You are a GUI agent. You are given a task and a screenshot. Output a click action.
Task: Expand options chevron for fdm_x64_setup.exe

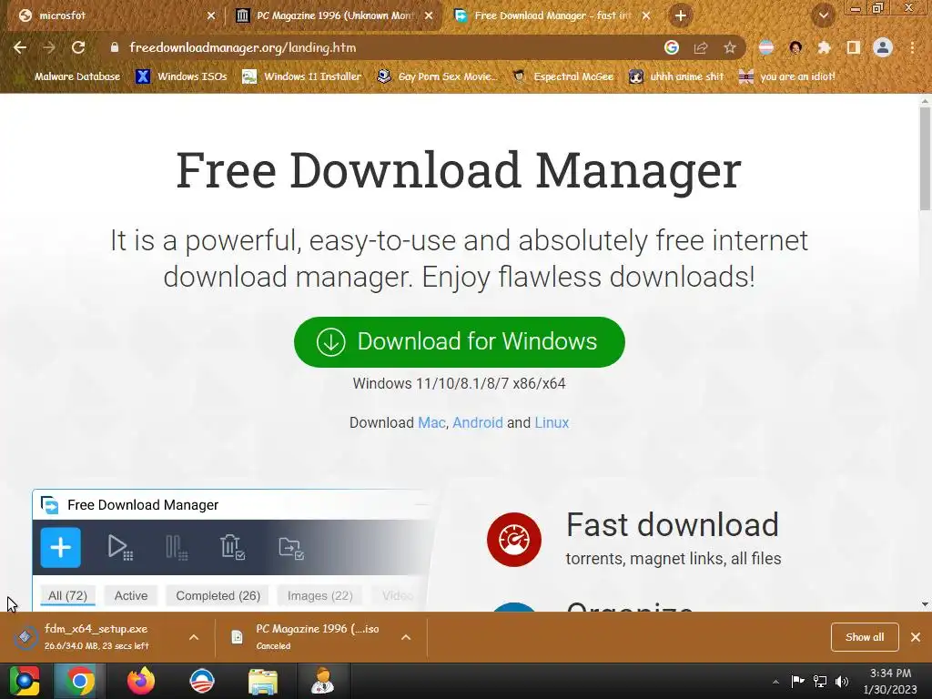point(194,637)
